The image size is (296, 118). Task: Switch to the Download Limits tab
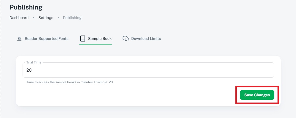pos(146,39)
